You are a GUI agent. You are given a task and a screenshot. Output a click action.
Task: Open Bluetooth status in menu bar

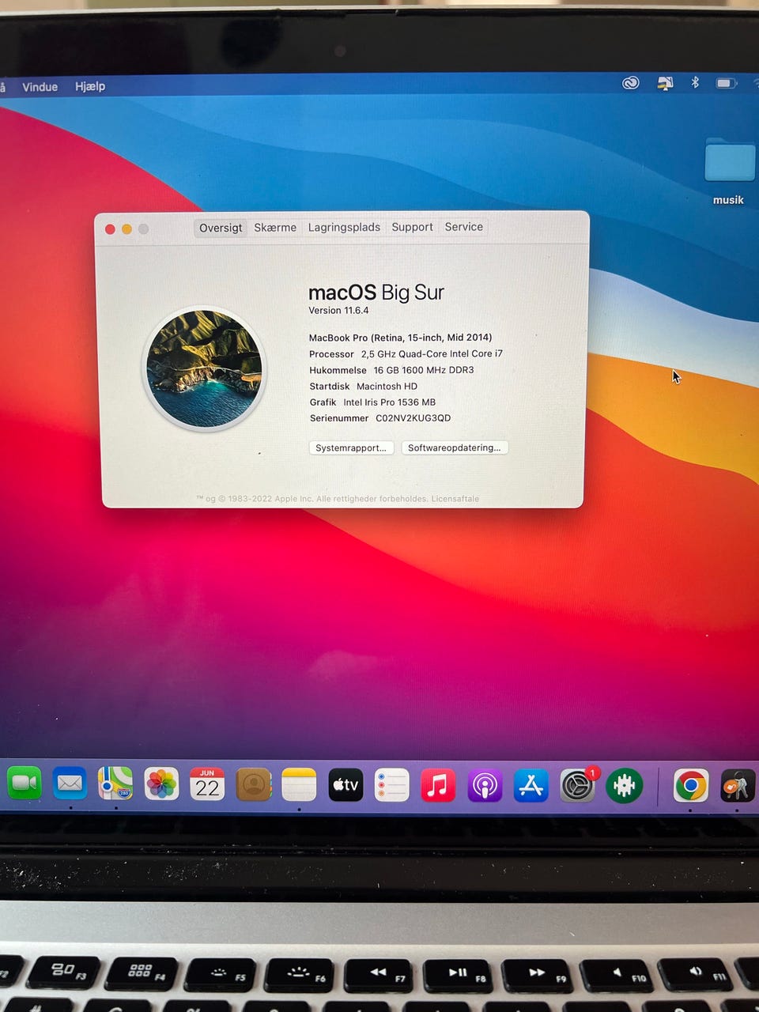tap(695, 82)
